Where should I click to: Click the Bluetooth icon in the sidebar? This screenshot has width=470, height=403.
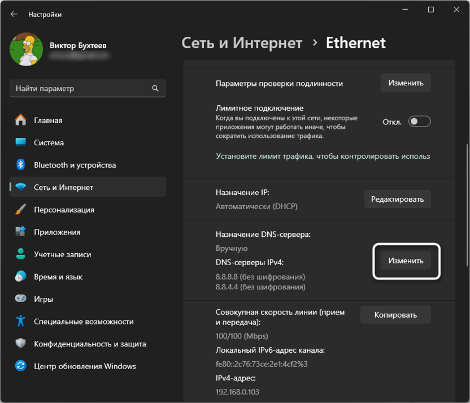pos(21,165)
